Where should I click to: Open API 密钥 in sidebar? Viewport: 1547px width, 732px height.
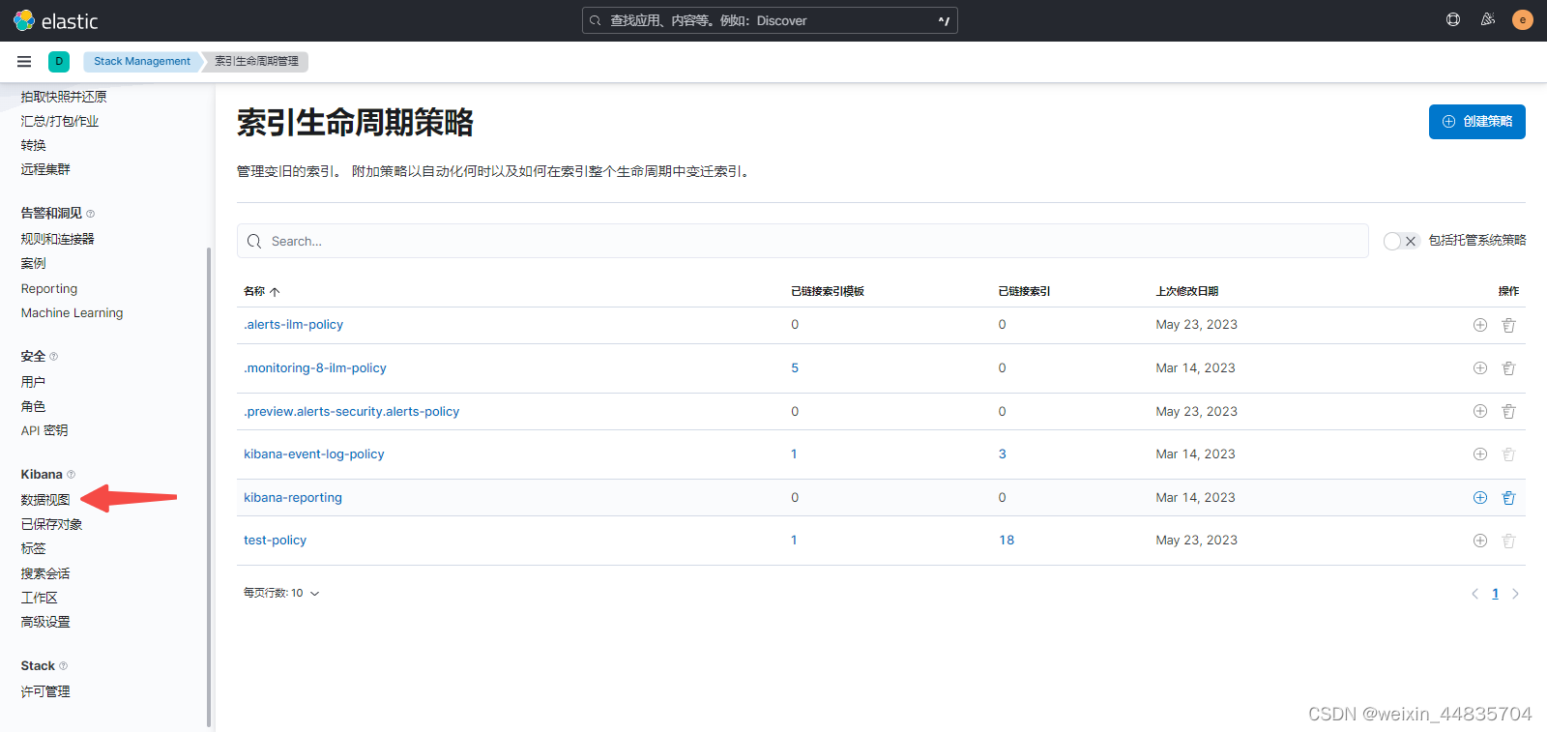[x=44, y=431]
